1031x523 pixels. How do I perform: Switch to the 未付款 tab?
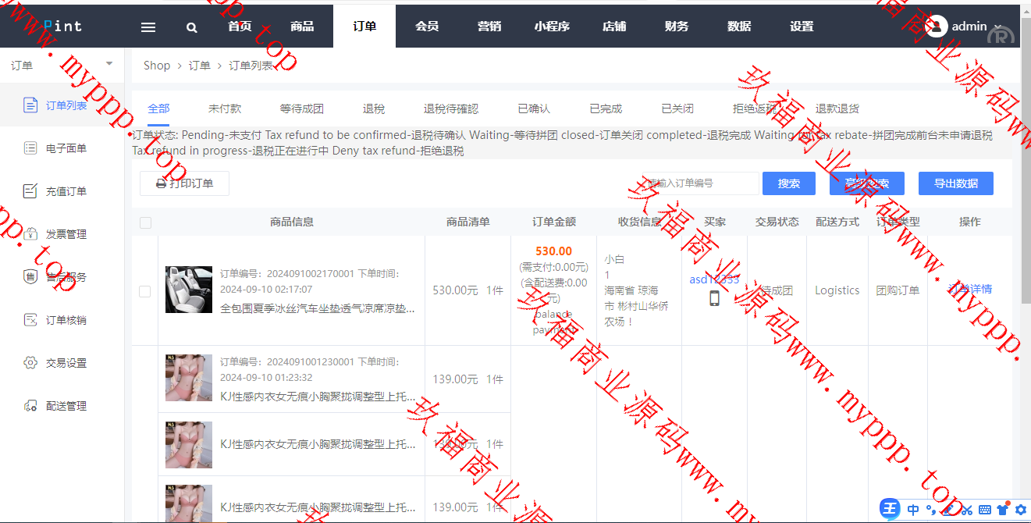[x=225, y=109]
